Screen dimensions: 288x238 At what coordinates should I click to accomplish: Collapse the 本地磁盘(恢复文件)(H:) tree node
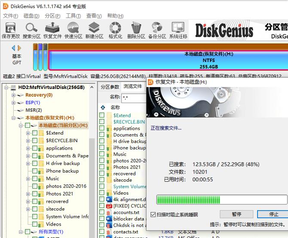(13, 118)
